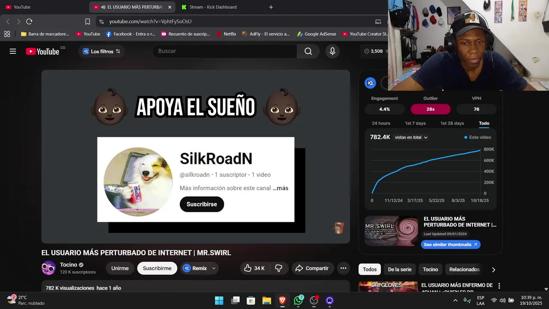Open options for the DR. GLOVES video
549x309 pixels.
[x=499, y=285]
